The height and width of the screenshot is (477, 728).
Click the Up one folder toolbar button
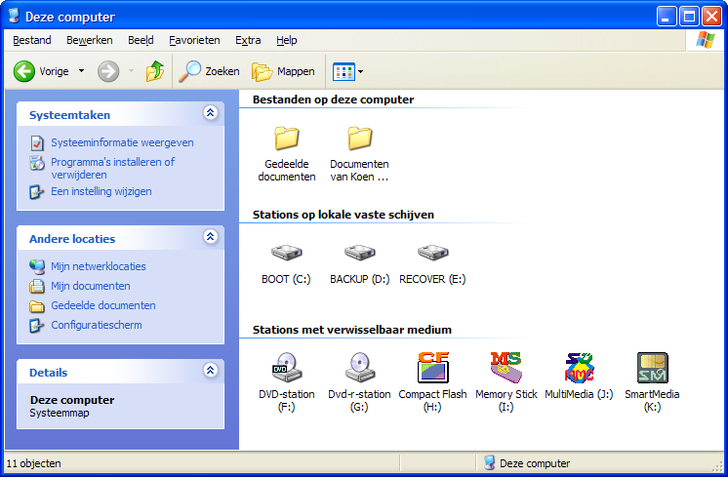tap(154, 71)
